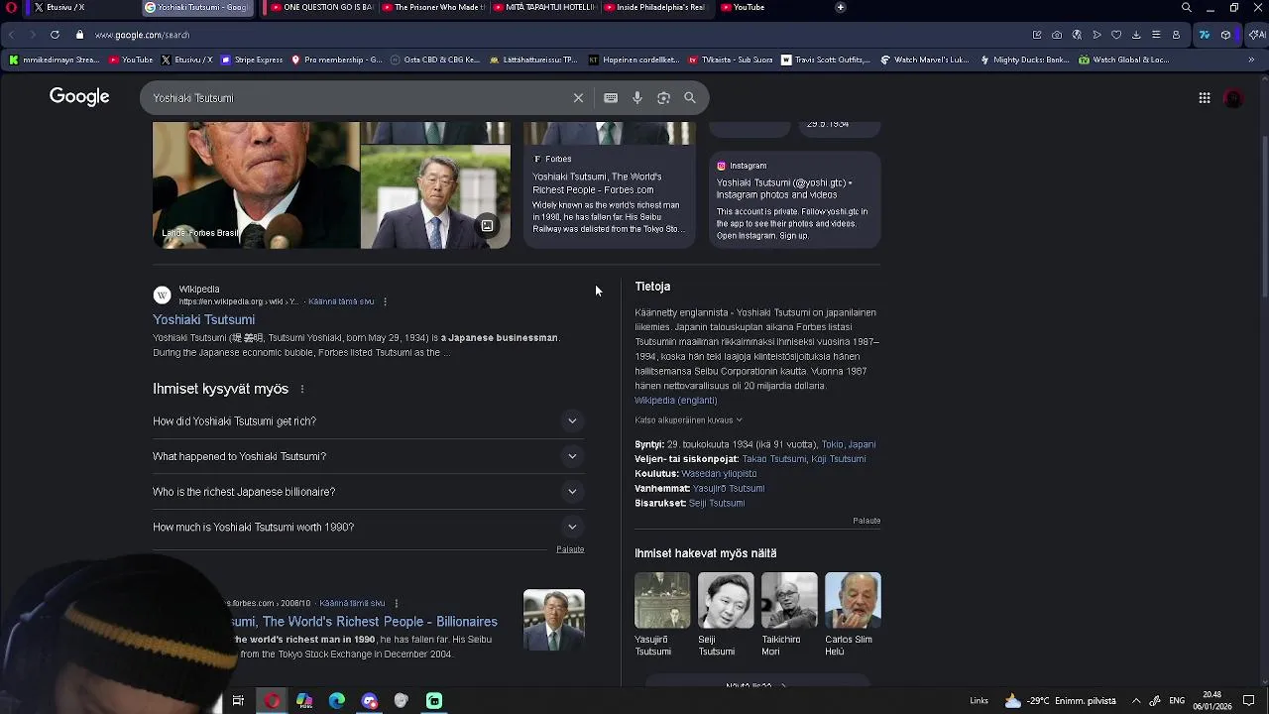
Task: Take a snapshot with the camera toolbar icon
Action: 1057,35
